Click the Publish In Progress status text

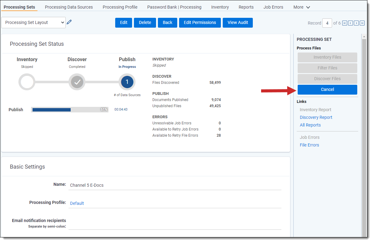click(127, 67)
